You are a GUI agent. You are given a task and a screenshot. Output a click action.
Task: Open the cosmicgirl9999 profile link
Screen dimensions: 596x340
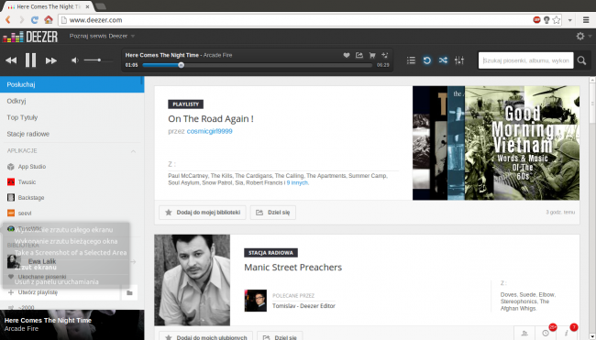pos(209,131)
